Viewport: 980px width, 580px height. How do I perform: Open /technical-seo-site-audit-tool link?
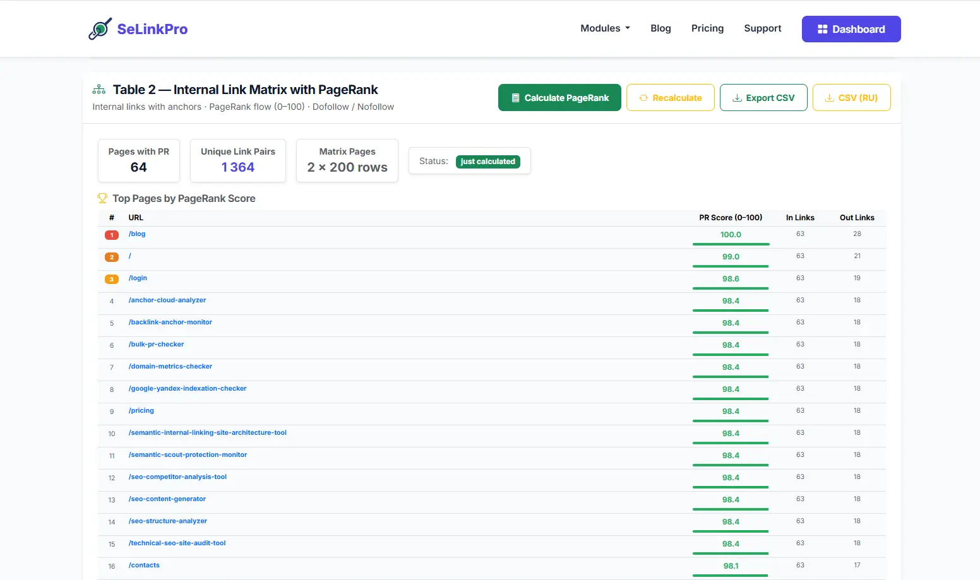pyautogui.click(x=177, y=543)
